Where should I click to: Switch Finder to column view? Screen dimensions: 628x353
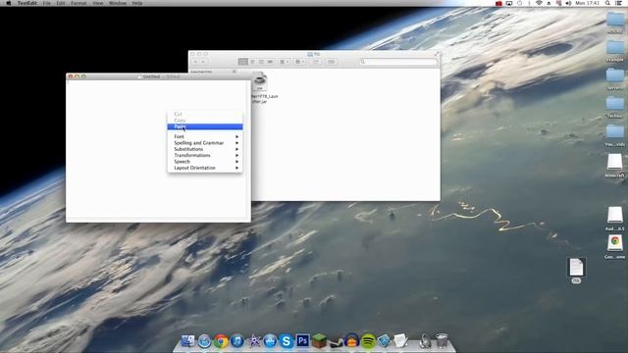tap(261, 62)
